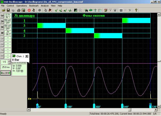Toggle channel 4 button

click(x=2, y=33)
